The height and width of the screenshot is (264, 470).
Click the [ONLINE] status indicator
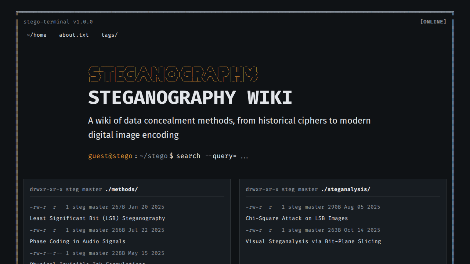pos(433,22)
